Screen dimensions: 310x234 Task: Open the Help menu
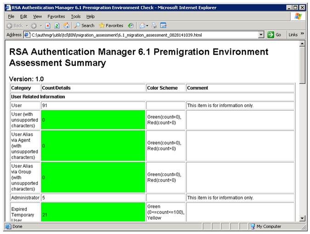90,16
